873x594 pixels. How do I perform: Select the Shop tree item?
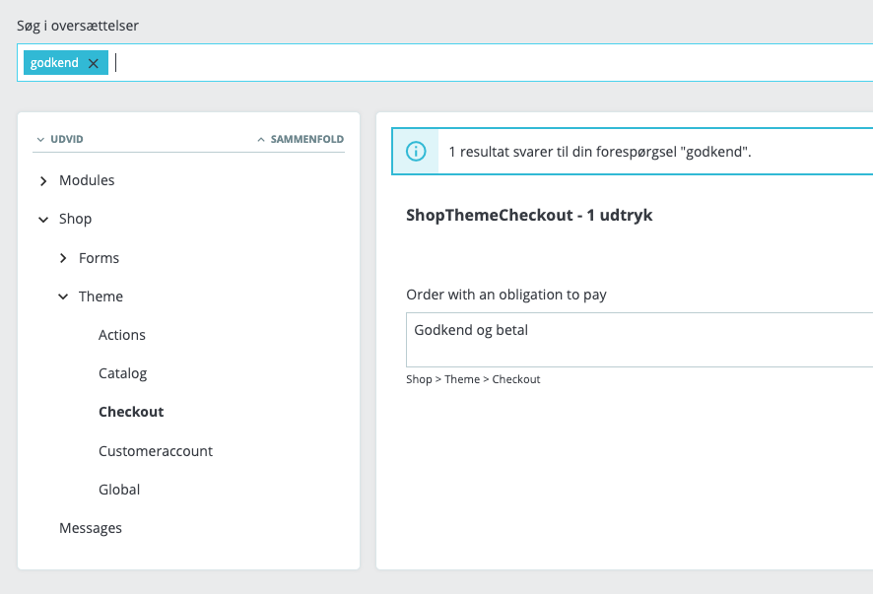(75, 219)
